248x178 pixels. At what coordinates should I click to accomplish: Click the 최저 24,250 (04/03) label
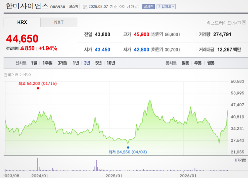(128, 152)
